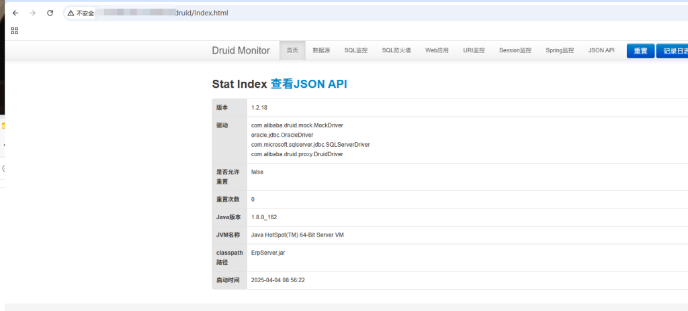This screenshot has width=688, height=311.
Task: Open the apps grid in bookmarks bar
Action: [14, 31]
